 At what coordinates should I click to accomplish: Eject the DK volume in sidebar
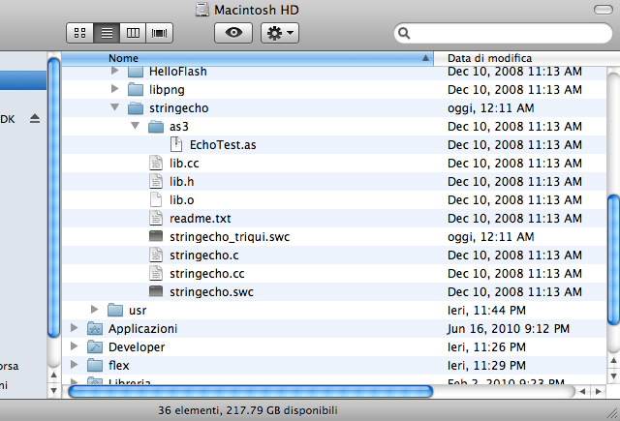pos(35,118)
